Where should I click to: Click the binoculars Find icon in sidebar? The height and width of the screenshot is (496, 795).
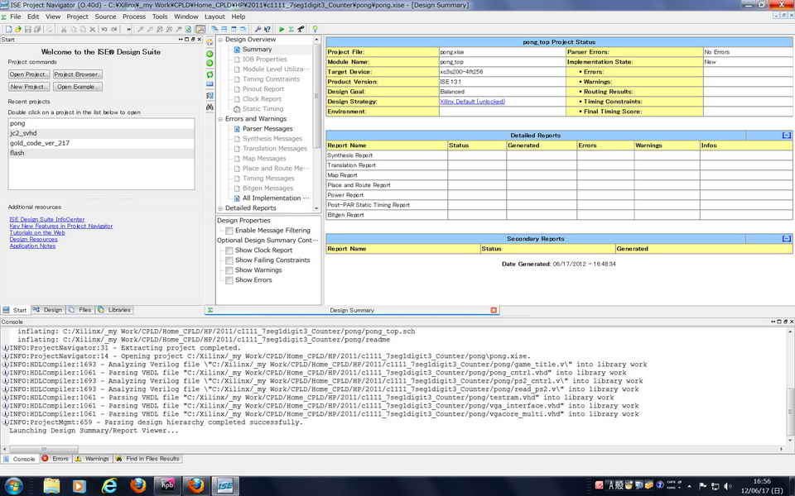[x=210, y=107]
